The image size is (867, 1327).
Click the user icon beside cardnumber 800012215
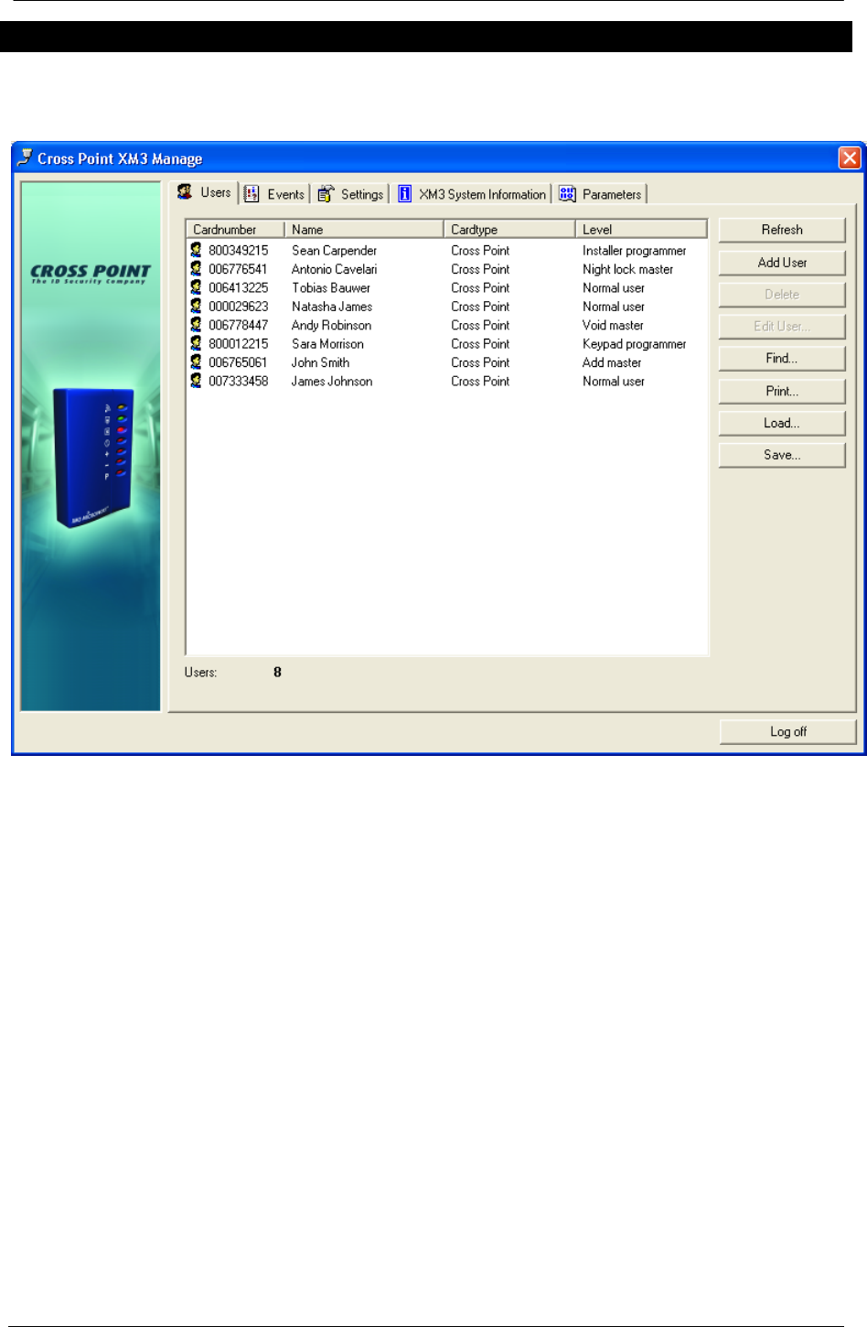click(196, 344)
